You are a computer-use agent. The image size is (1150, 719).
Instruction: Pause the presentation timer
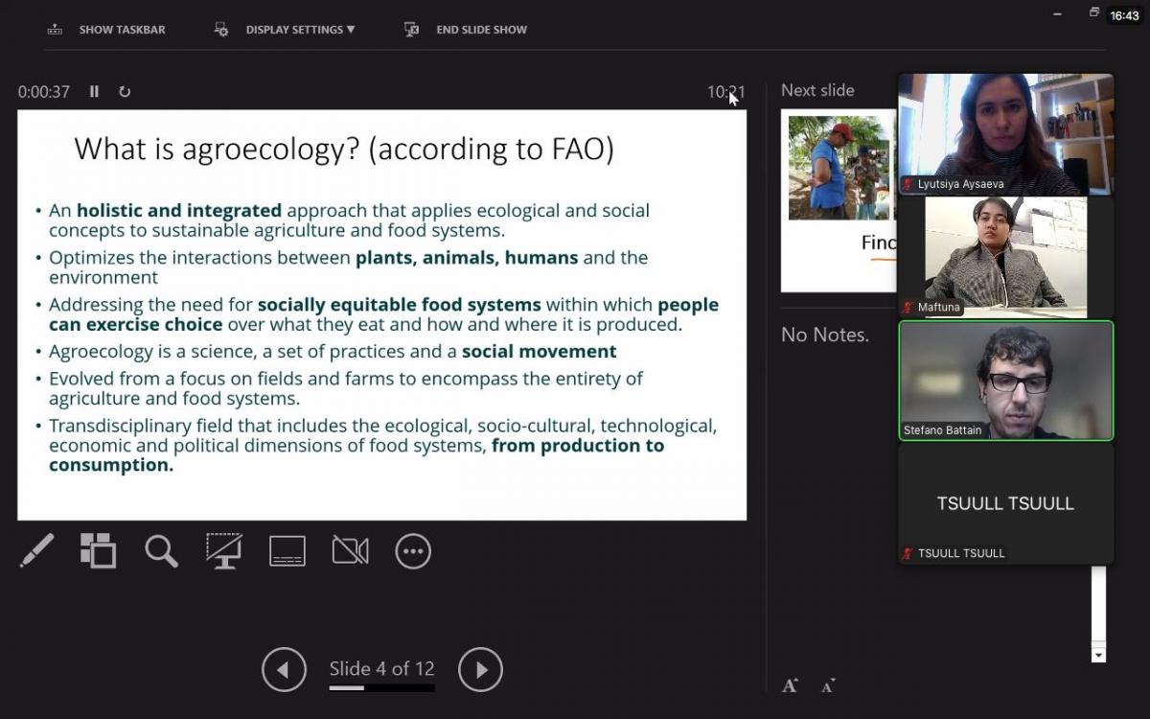tap(94, 92)
